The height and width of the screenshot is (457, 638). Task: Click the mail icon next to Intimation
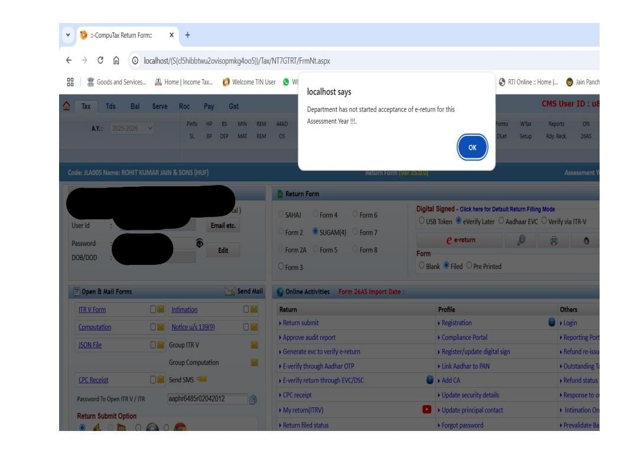[x=254, y=310]
